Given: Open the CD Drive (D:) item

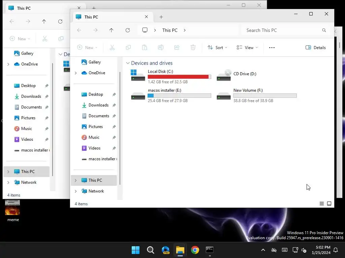Looking at the screenshot, I should coord(237,75).
